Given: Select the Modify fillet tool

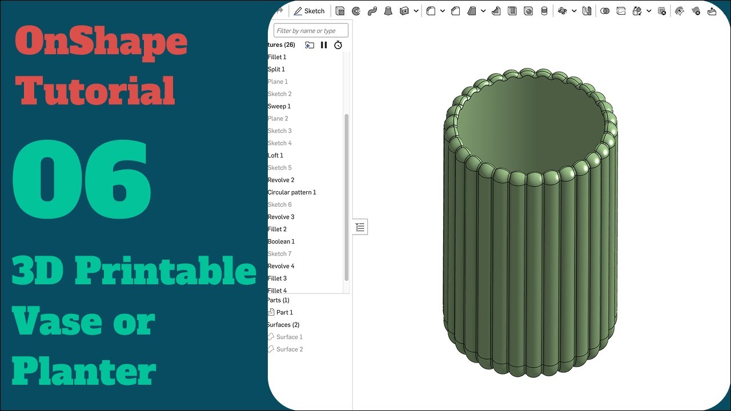Looking at the screenshot, I should click(x=680, y=11).
